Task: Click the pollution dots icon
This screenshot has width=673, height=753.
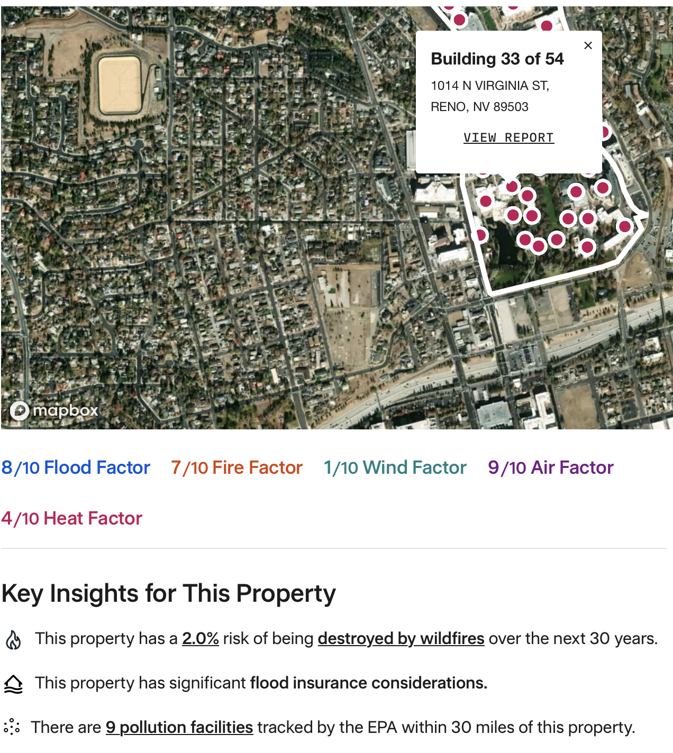Action: pos(12,727)
